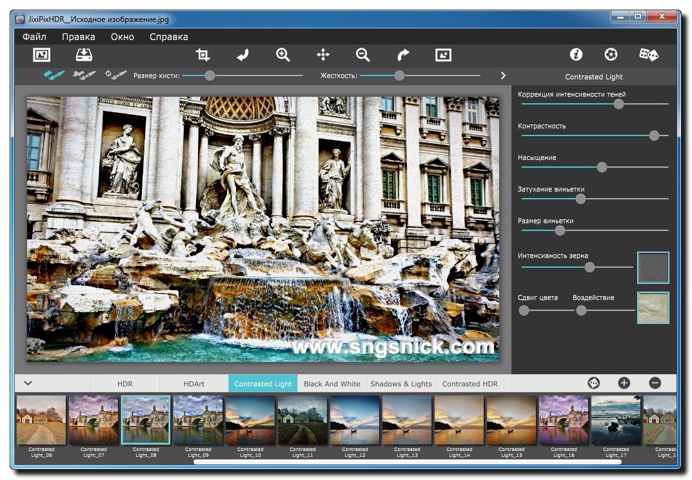The width and height of the screenshot is (692, 480).
Task: Select preset Contrasted Light_16
Action: point(564,421)
